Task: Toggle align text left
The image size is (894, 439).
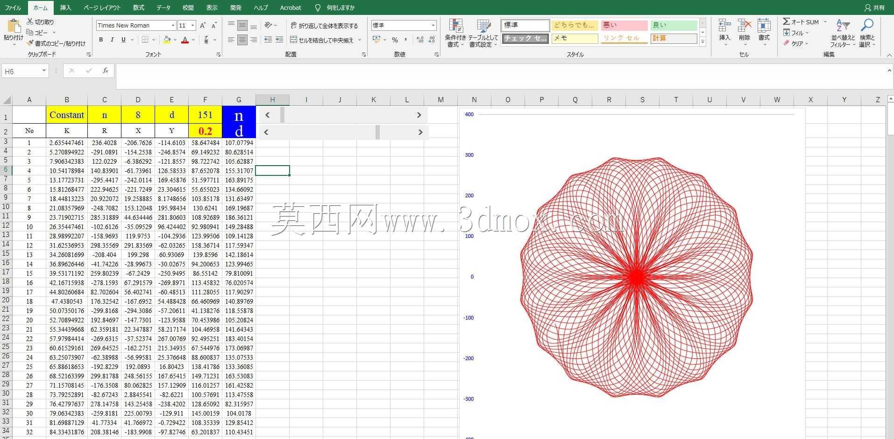Action: click(x=231, y=40)
